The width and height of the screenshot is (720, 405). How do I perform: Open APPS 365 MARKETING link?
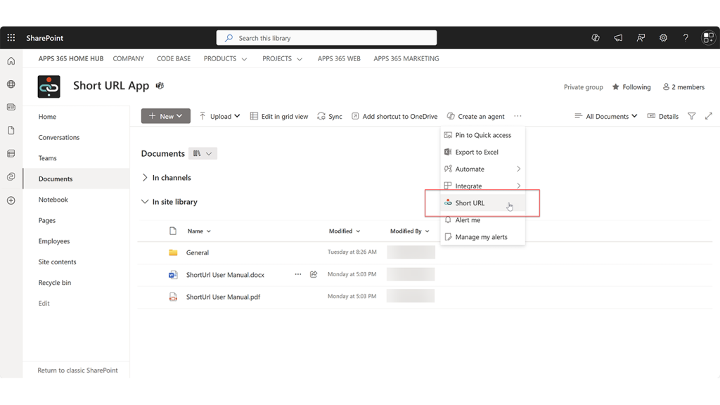[406, 59]
